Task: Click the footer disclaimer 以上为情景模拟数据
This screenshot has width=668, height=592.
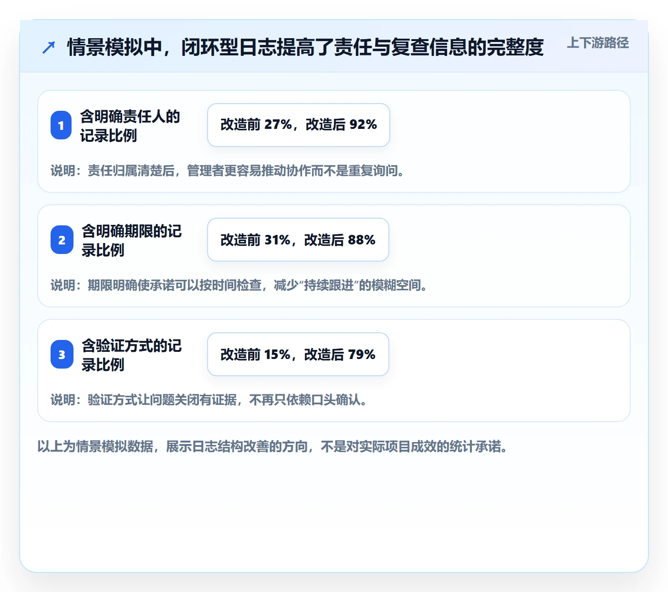Action: (x=272, y=446)
